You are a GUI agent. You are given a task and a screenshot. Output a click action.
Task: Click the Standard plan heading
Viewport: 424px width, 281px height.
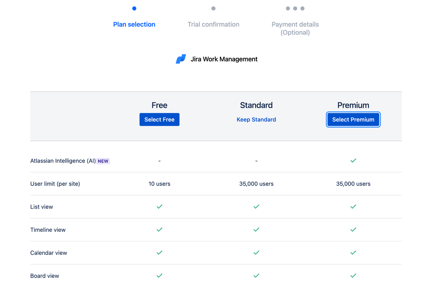pos(256,105)
